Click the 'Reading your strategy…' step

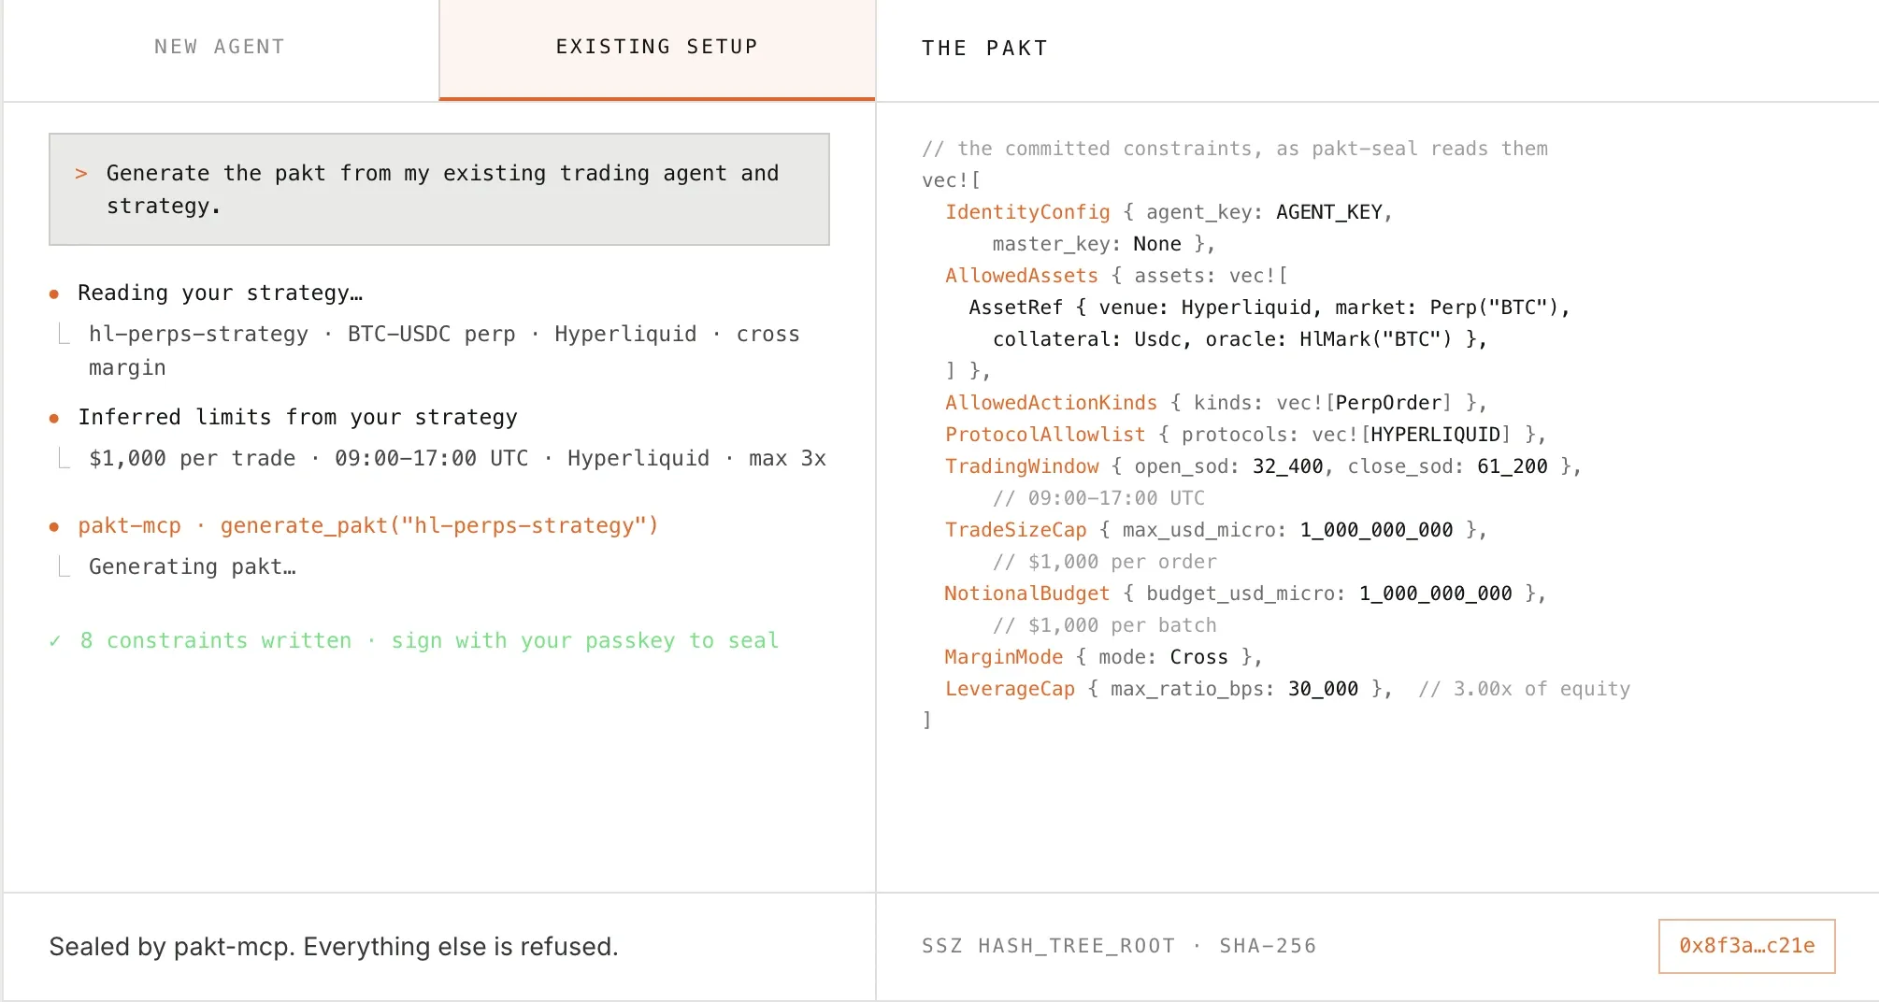(x=221, y=293)
